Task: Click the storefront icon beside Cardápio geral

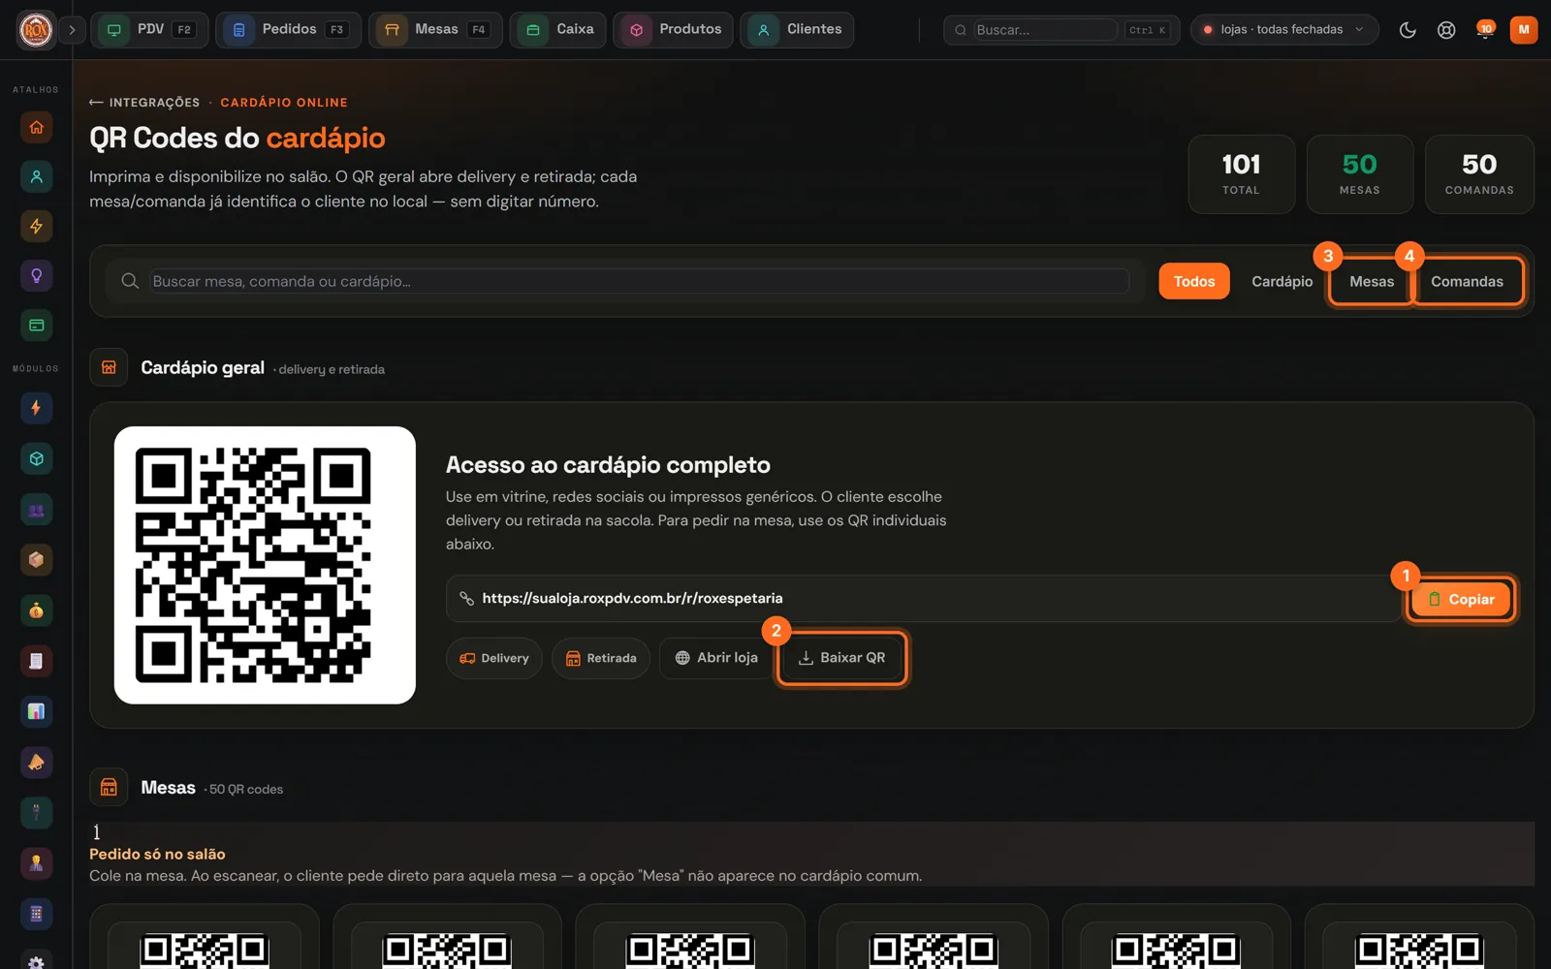Action: tap(109, 367)
